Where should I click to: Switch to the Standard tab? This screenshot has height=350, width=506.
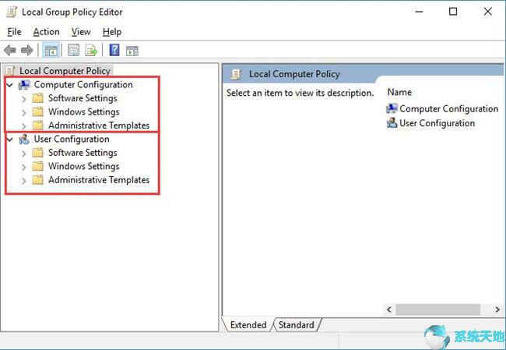point(297,325)
